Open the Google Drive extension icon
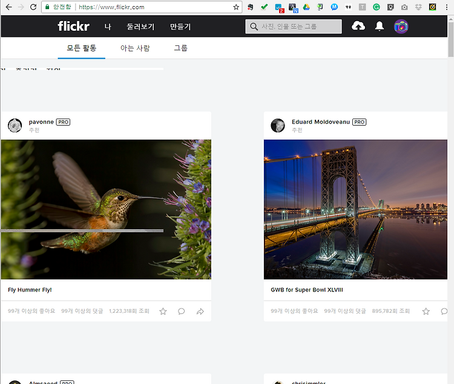The width and height of the screenshot is (454, 384). pos(306,7)
